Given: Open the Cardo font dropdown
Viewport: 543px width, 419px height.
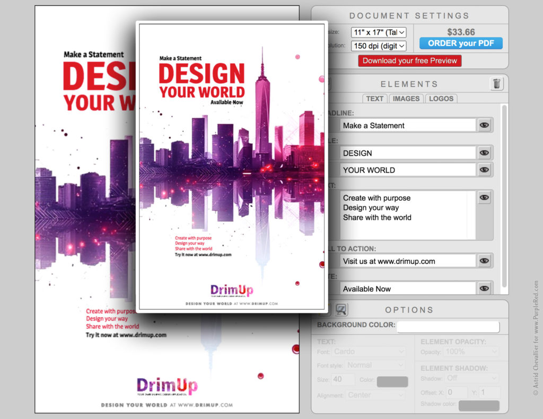Looking at the screenshot, I should 369,352.
